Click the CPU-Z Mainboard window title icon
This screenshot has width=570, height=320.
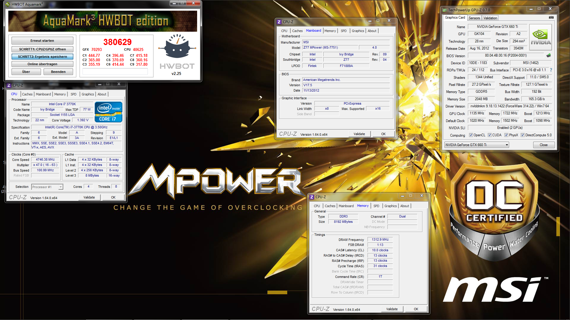[279, 22]
